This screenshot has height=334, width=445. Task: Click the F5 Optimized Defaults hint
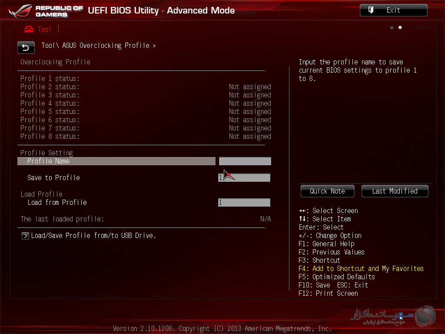(336, 277)
